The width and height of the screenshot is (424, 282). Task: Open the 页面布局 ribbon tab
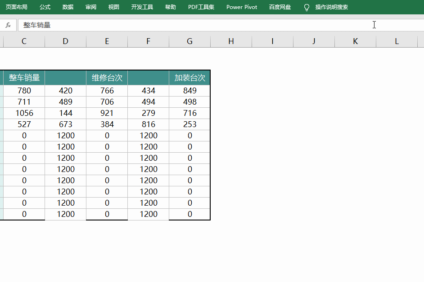tap(17, 7)
